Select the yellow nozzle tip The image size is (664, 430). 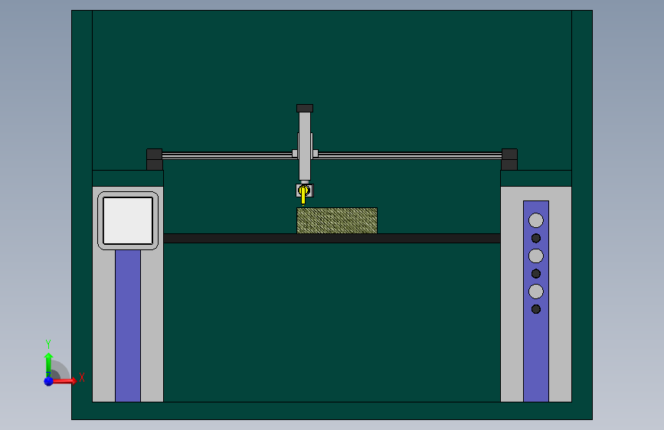(303, 196)
